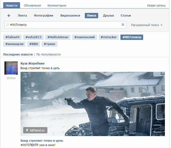Select the #HelloJetman hashtag
Viewport: 171px width, 148px height.
tap(58, 37)
